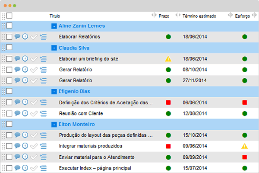Click yellow warning icon on Elaborar um briefing row
The width and height of the screenshot is (259, 173).
pyautogui.click(x=168, y=59)
